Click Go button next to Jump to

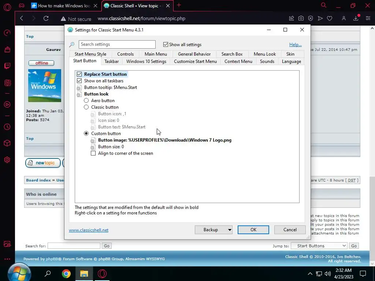click(x=354, y=246)
